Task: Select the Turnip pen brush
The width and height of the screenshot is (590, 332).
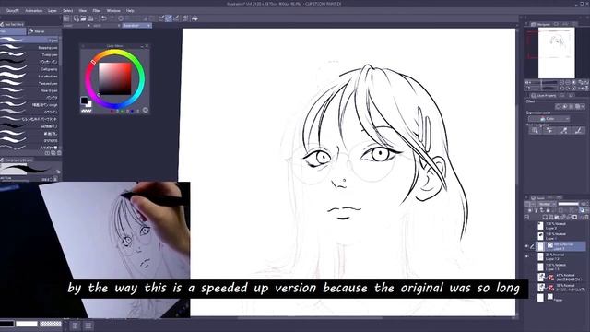Action: [x=30, y=55]
